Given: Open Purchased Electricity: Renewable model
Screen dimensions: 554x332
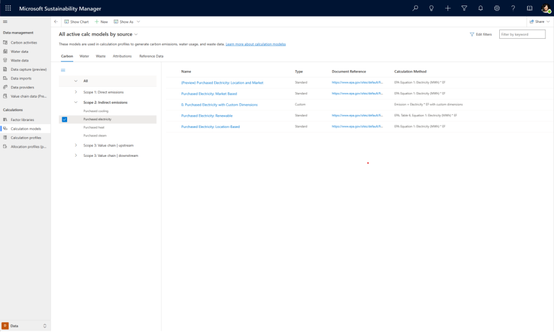Looking at the screenshot, I should pos(207,116).
